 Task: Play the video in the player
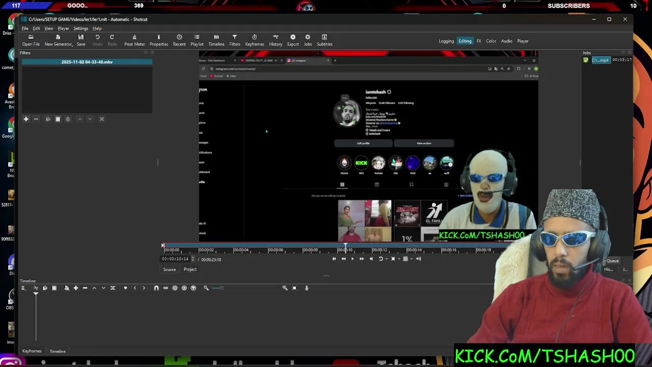[x=352, y=259]
